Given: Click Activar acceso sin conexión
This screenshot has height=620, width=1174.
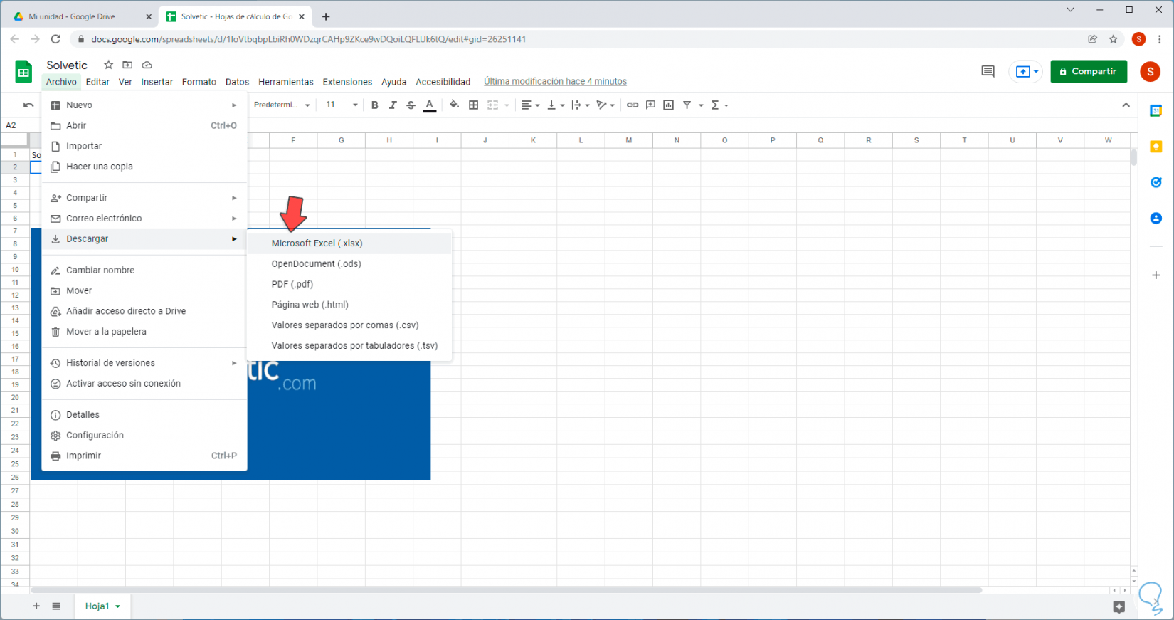Looking at the screenshot, I should click(x=144, y=384).
